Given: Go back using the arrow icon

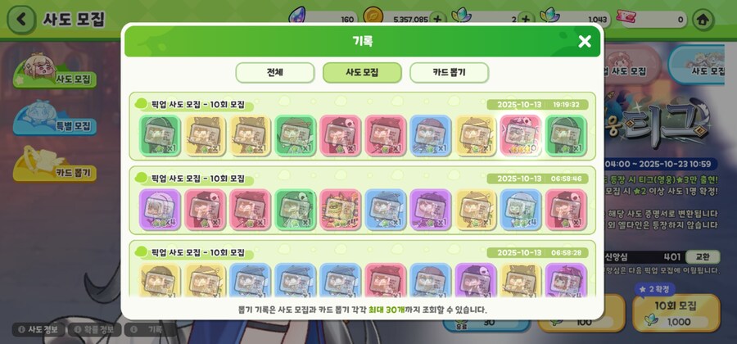Looking at the screenshot, I should tap(20, 20).
